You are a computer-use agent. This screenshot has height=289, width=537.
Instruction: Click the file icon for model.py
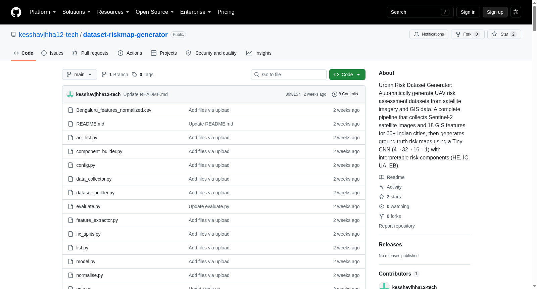coord(70,261)
